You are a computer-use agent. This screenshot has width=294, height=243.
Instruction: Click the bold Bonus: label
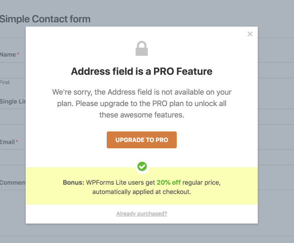click(73, 183)
